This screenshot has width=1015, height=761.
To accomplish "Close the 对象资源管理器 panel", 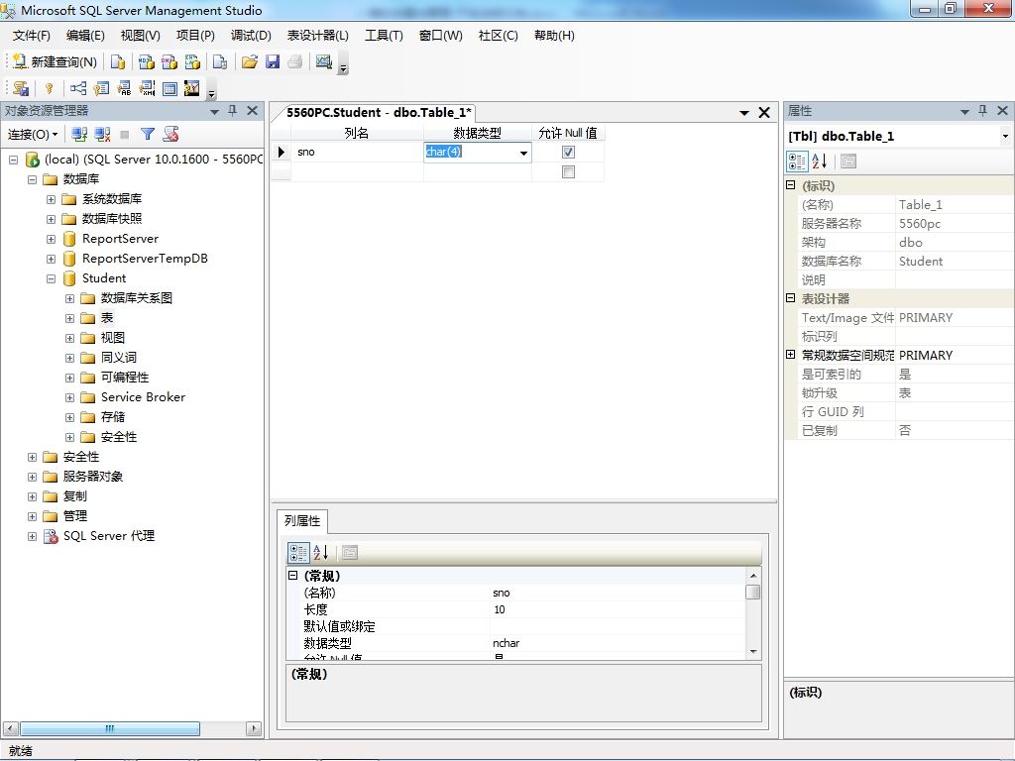I will [253, 111].
